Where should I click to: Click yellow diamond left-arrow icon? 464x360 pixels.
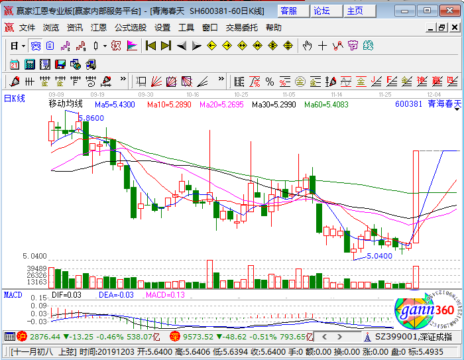pyautogui.click(x=211, y=46)
